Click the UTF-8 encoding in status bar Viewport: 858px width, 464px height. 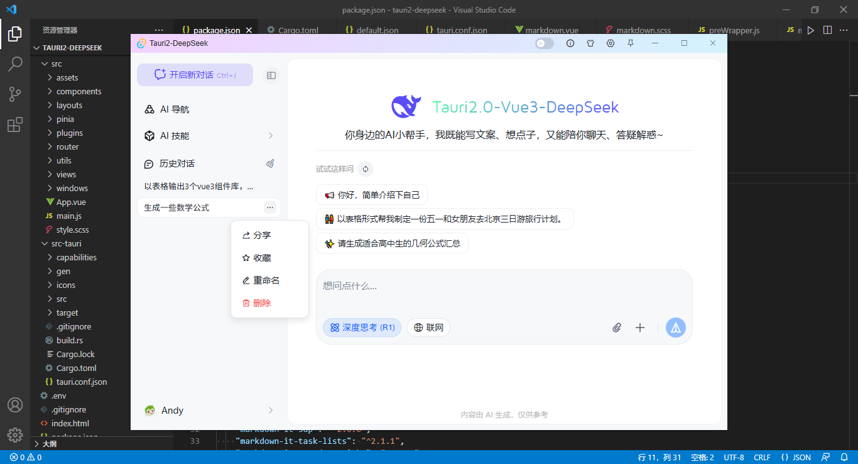pyautogui.click(x=734, y=457)
